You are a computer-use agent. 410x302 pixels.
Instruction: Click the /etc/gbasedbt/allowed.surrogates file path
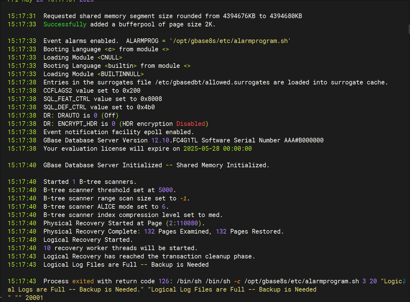(x=212, y=82)
